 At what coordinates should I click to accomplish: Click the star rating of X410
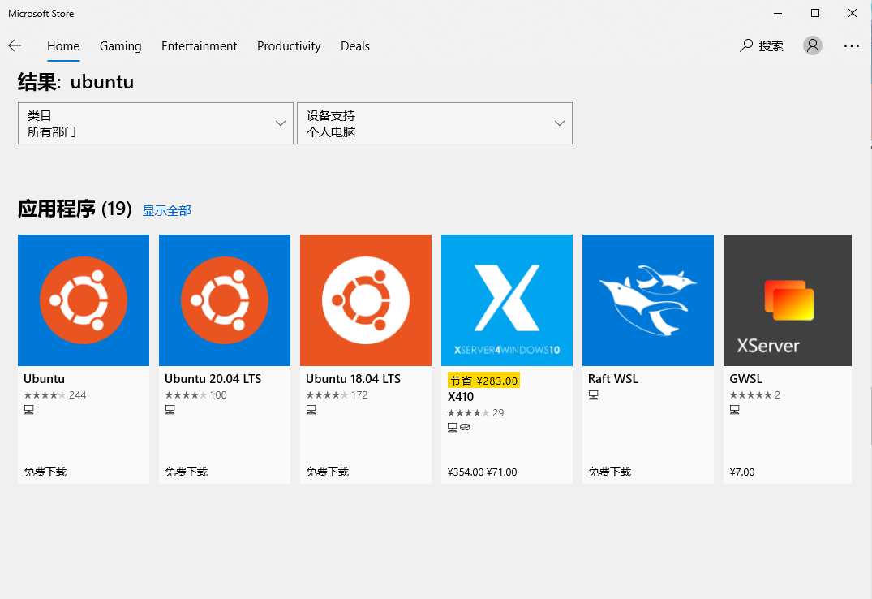click(x=469, y=413)
